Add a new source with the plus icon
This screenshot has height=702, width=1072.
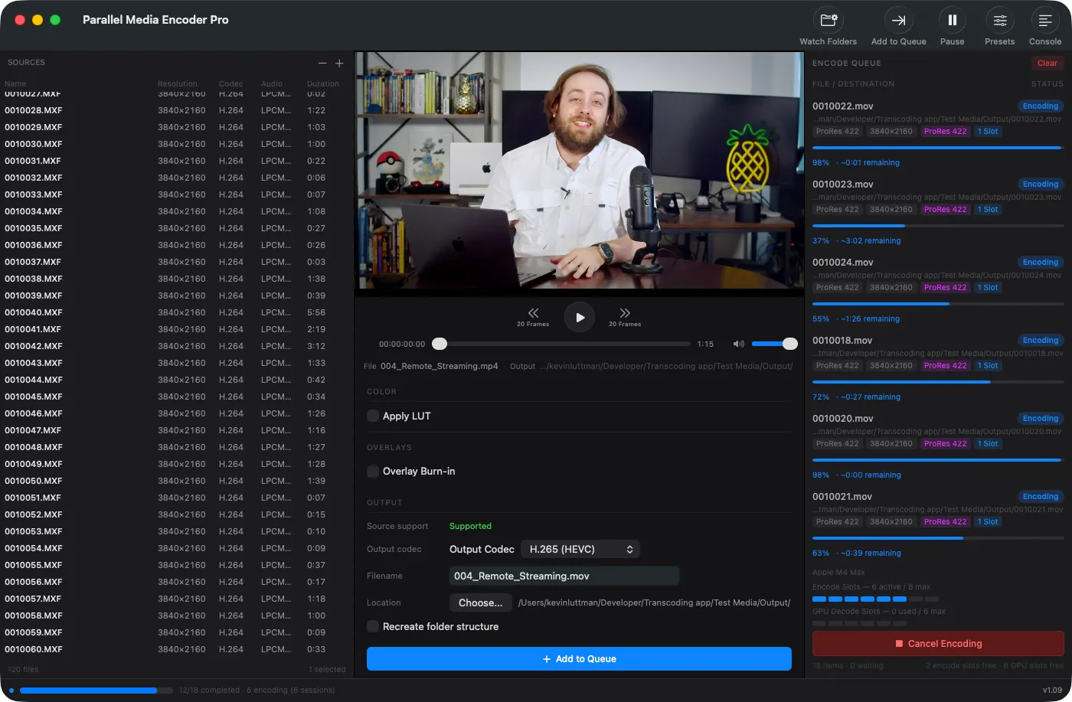click(x=338, y=63)
